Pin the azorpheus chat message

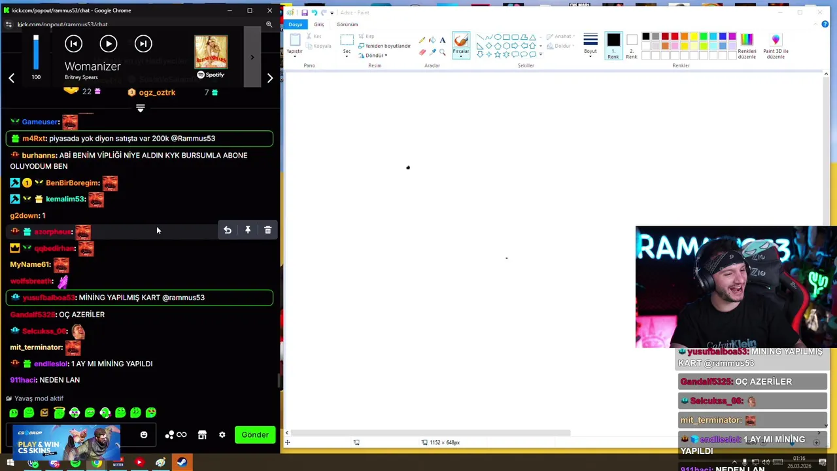[x=248, y=230]
